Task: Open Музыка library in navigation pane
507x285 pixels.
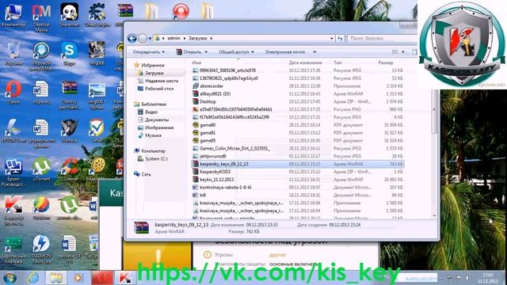Action: [x=153, y=135]
